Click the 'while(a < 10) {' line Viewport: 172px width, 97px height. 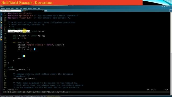pyautogui.click(x=22, y=43)
